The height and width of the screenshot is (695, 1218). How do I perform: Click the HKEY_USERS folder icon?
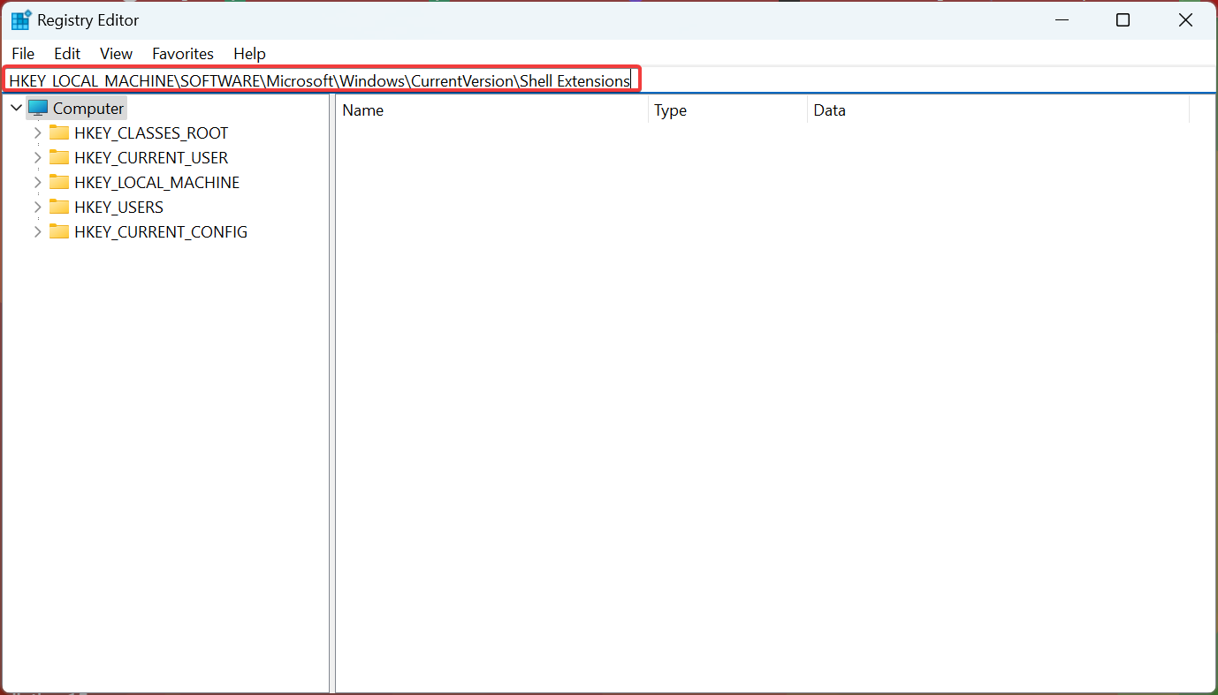coord(59,208)
